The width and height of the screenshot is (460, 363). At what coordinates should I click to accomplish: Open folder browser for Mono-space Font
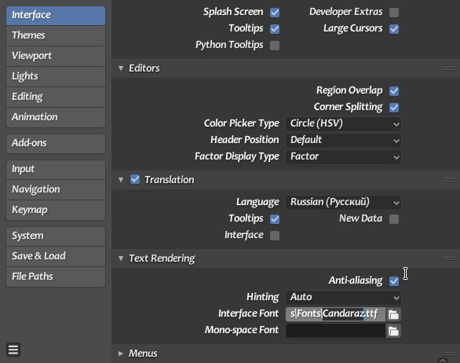click(x=393, y=331)
